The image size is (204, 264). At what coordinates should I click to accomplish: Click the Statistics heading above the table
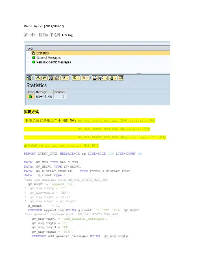coord(37,85)
